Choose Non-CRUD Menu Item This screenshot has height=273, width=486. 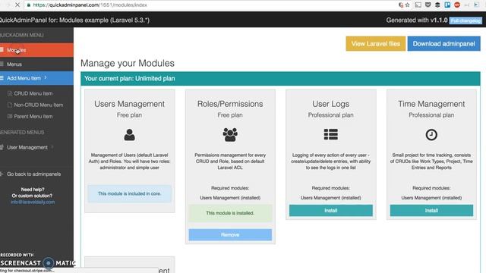click(x=39, y=105)
